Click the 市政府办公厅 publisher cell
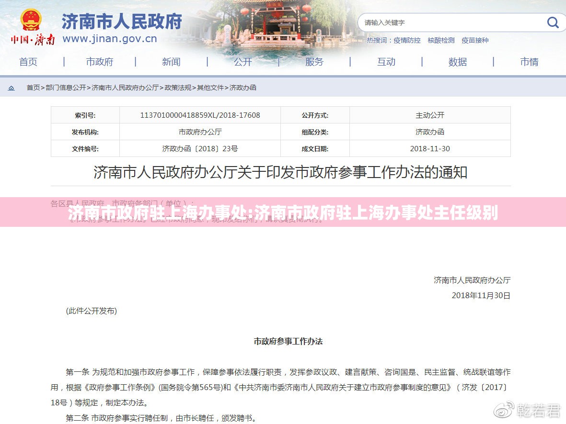 pyautogui.click(x=200, y=132)
